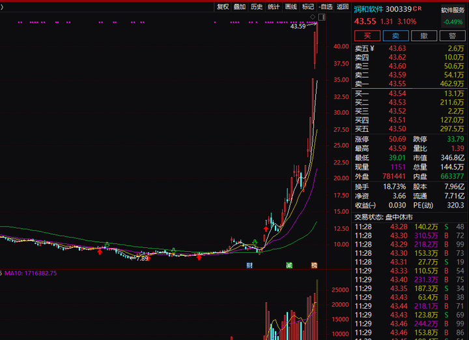
Task: Select the 画线 drawing tool
Action: pos(291,7)
